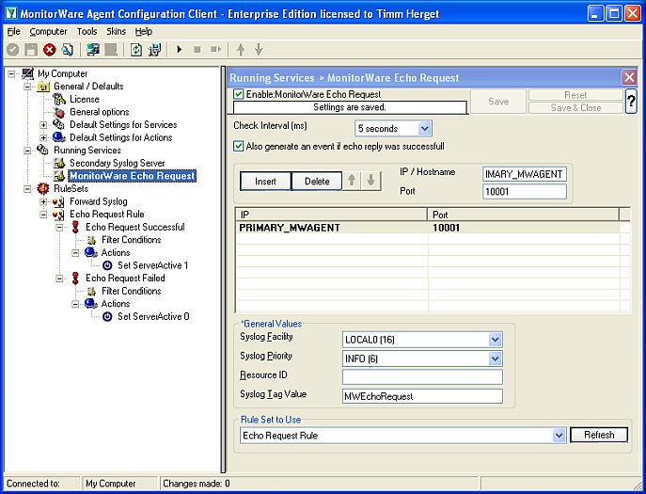Open the Syslog Facility dropdown

click(495, 340)
